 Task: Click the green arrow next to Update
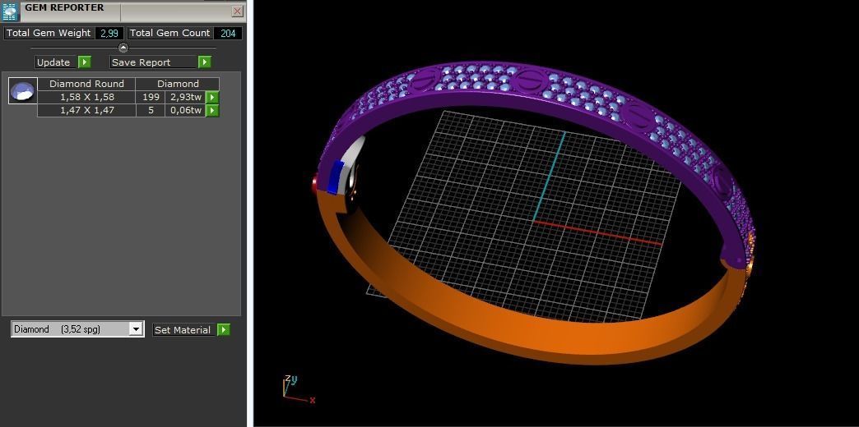click(85, 62)
